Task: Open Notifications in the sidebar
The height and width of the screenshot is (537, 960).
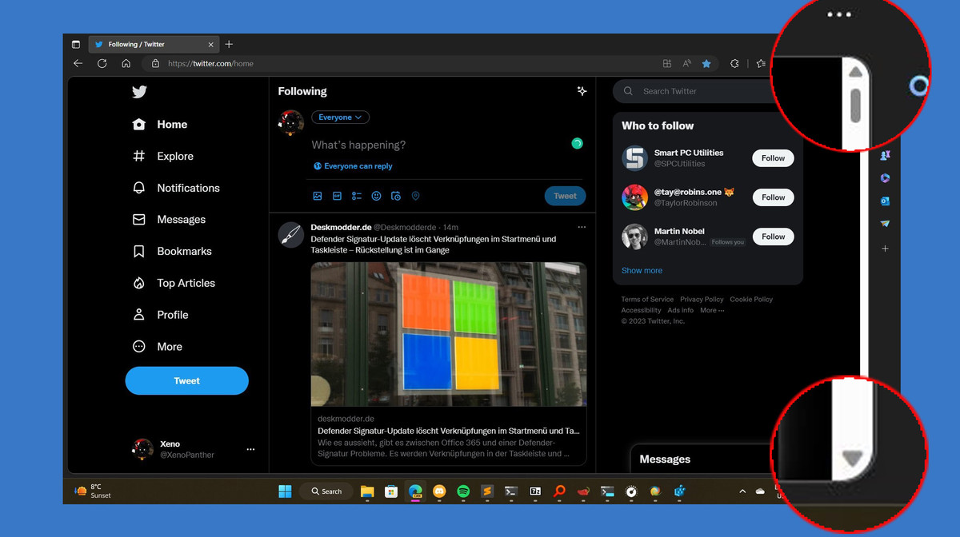Action: pyautogui.click(x=176, y=188)
